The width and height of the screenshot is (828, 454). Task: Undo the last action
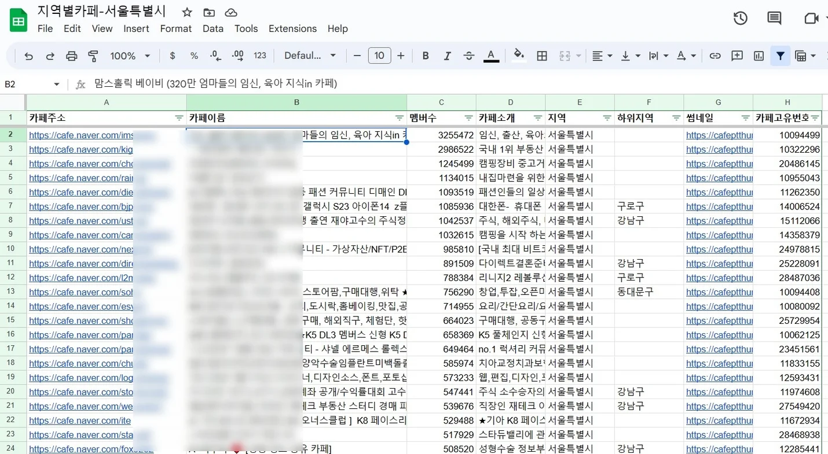pyautogui.click(x=28, y=56)
